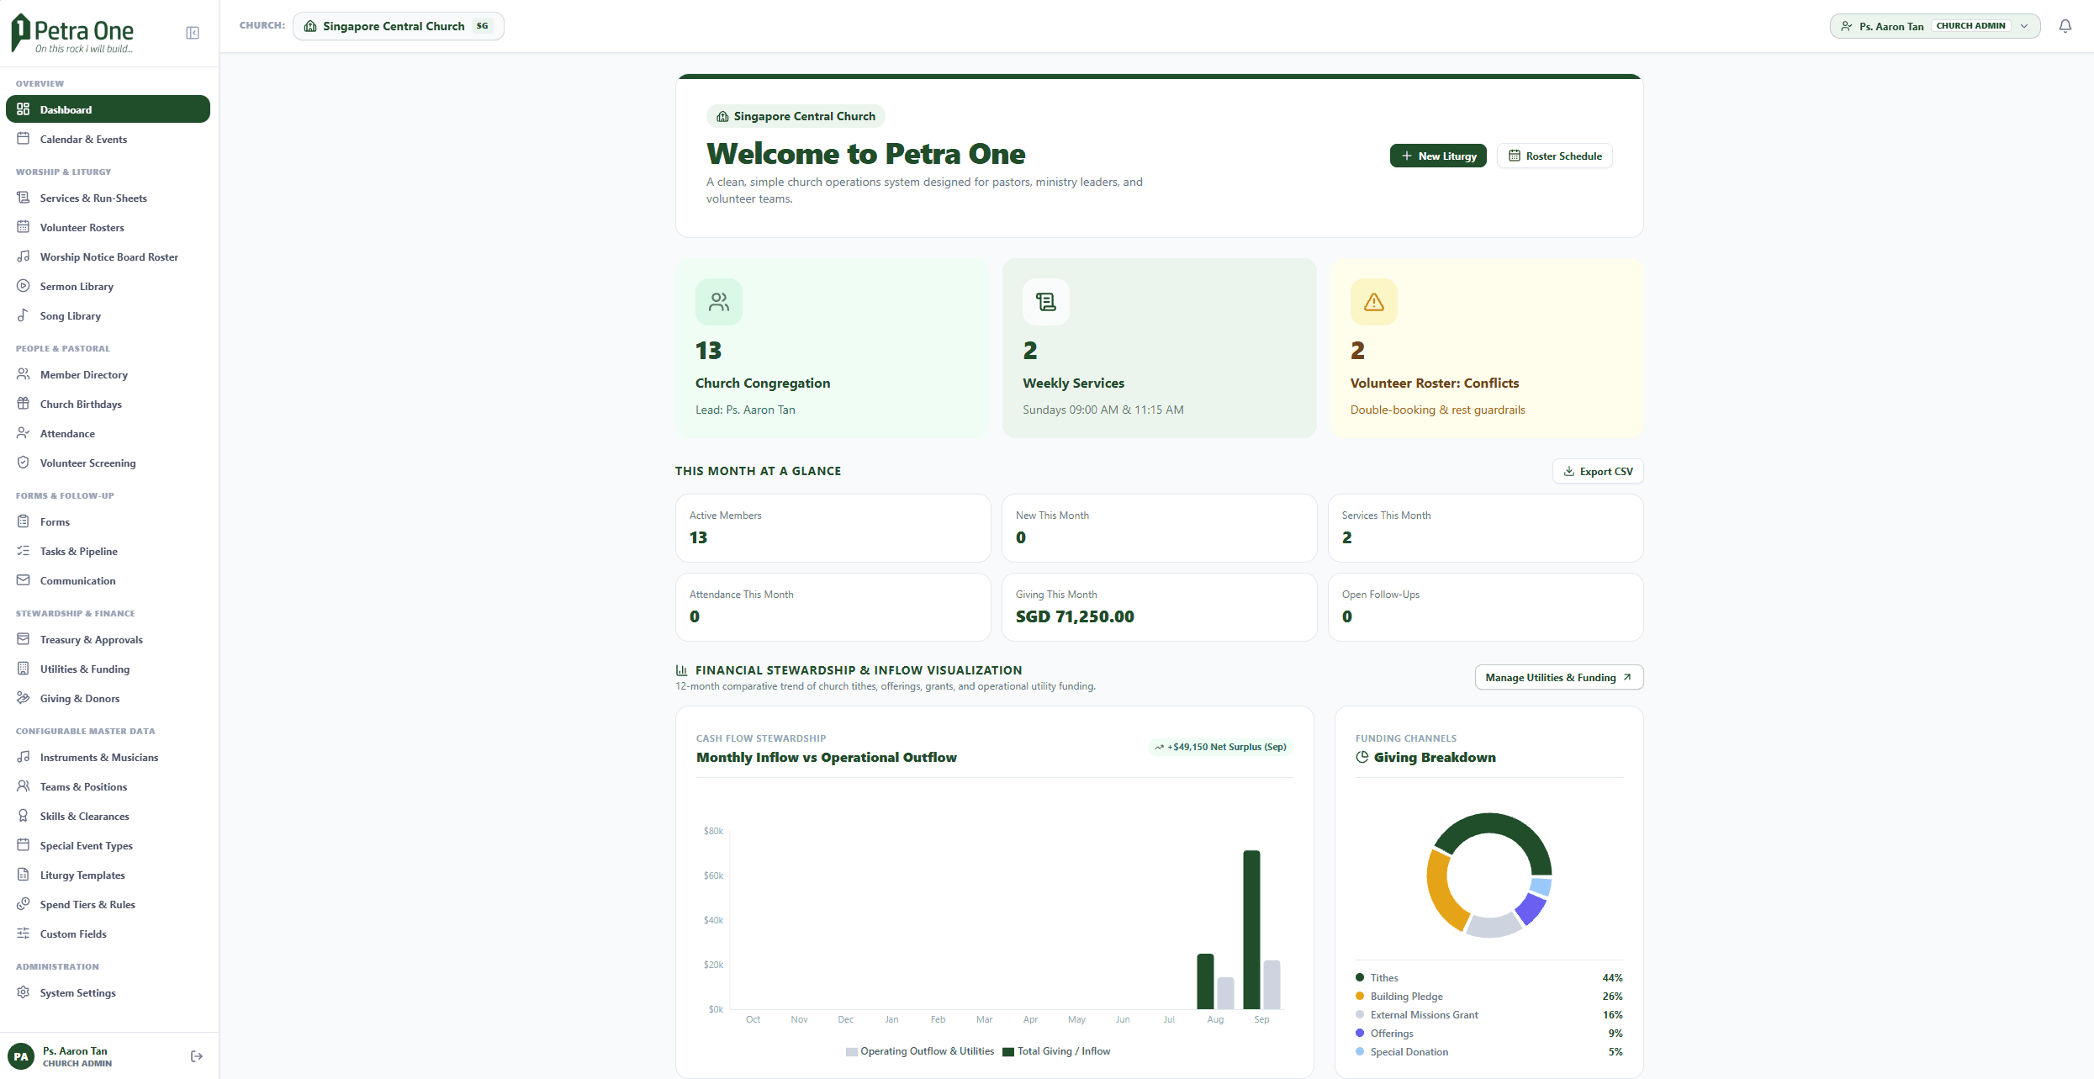
Task: Open Volunteer Screening
Action: coord(108,463)
